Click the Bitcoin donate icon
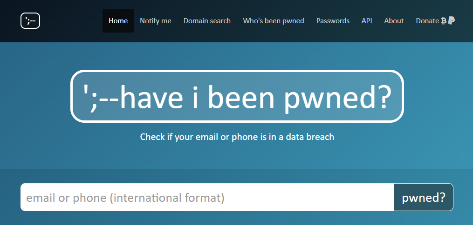The width and height of the screenshot is (473, 225). tap(444, 21)
